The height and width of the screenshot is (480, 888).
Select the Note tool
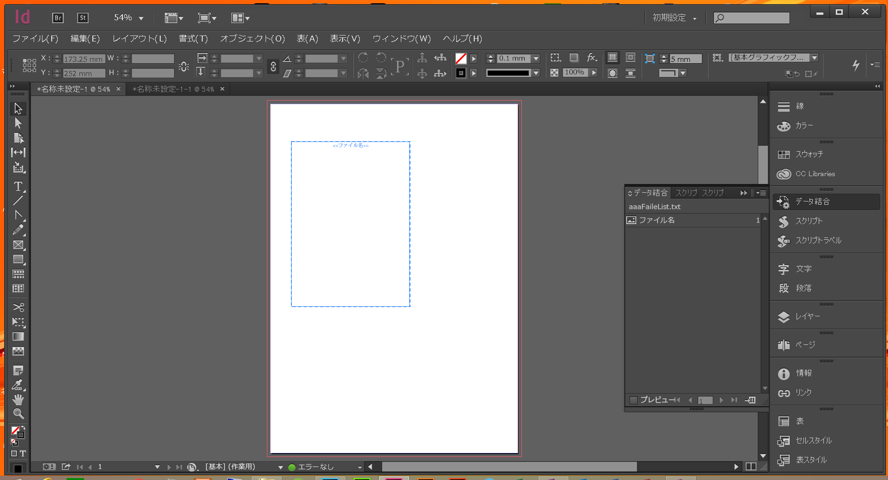click(18, 370)
